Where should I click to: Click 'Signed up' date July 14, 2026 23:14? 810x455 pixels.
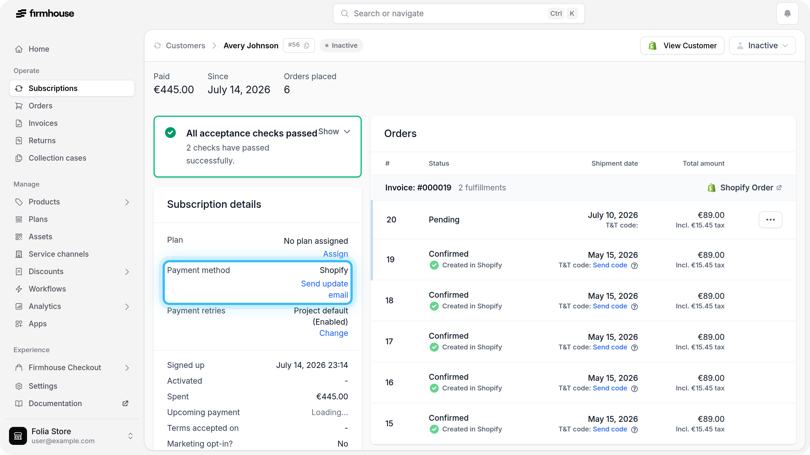pyautogui.click(x=312, y=365)
